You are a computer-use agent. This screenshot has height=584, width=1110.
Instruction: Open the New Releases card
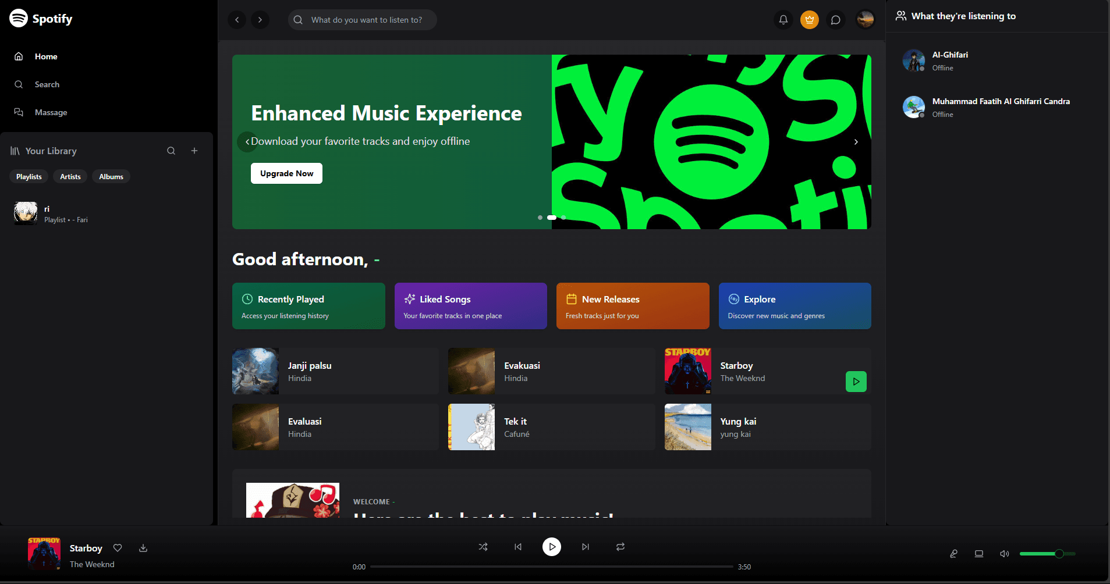click(x=633, y=306)
